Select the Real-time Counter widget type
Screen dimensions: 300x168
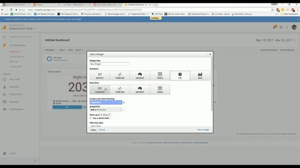[100, 90]
